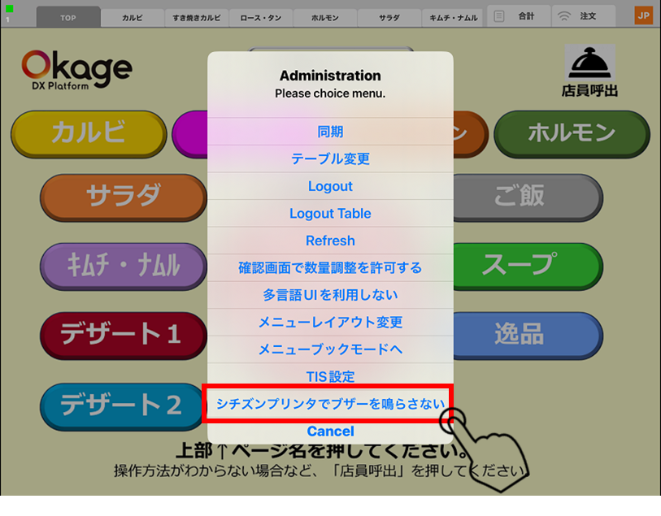The height and width of the screenshot is (516, 661).
Task: Select 同期 in Administration menu
Action: pyautogui.click(x=330, y=132)
